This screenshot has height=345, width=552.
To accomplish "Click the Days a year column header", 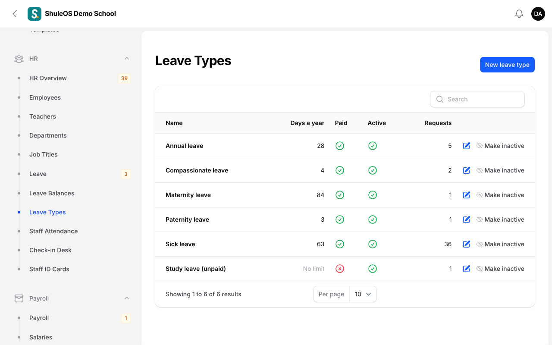I will (x=307, y=123).
